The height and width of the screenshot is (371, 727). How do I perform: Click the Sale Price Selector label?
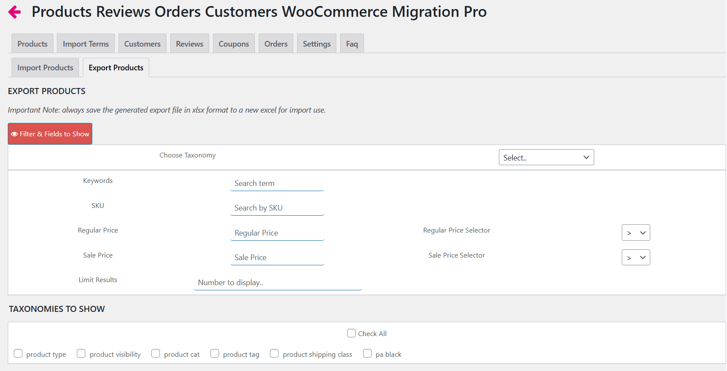[457, 255]
